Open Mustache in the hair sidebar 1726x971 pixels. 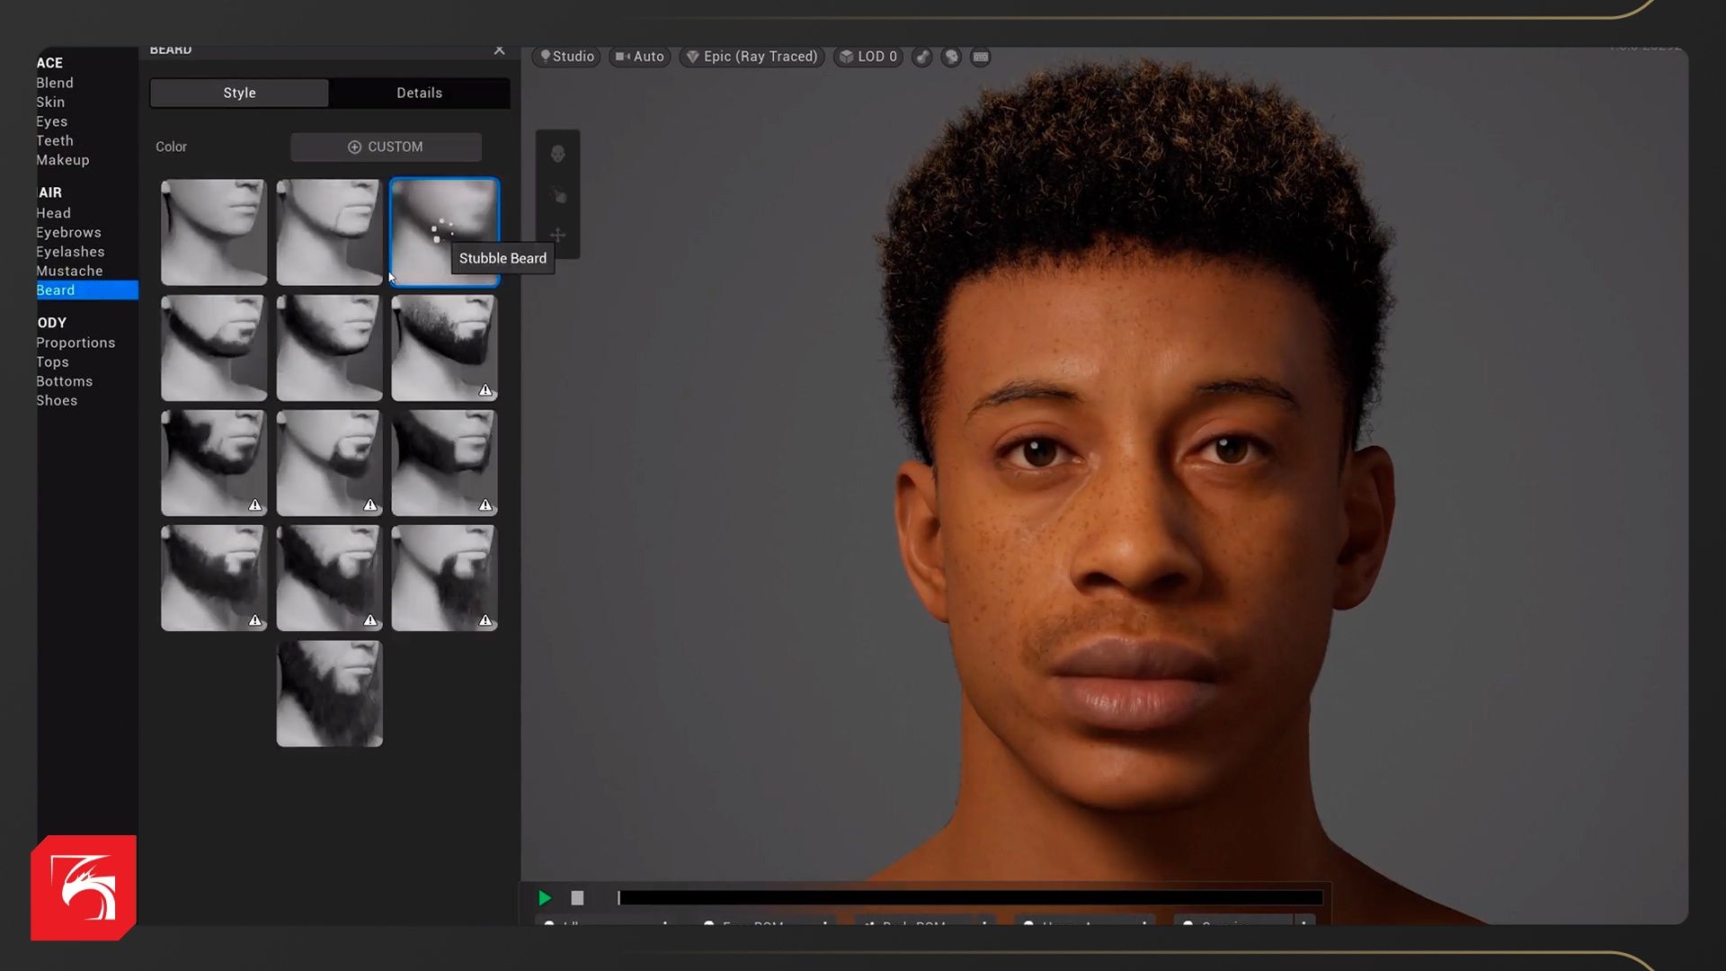coord(69,271)
